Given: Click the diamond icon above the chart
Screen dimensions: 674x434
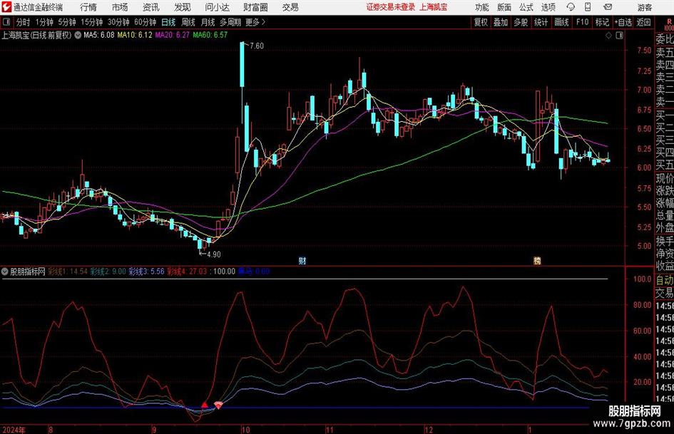Looking at the screenshot, I should click(608, 36).
